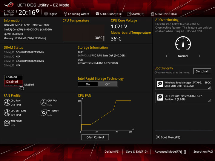Click SATA6G_1 SPCC Solid State Disk entry
Image resolution: width=215 pixels, height=161 pixels.
pyautogui.click(x=102, y=55)
